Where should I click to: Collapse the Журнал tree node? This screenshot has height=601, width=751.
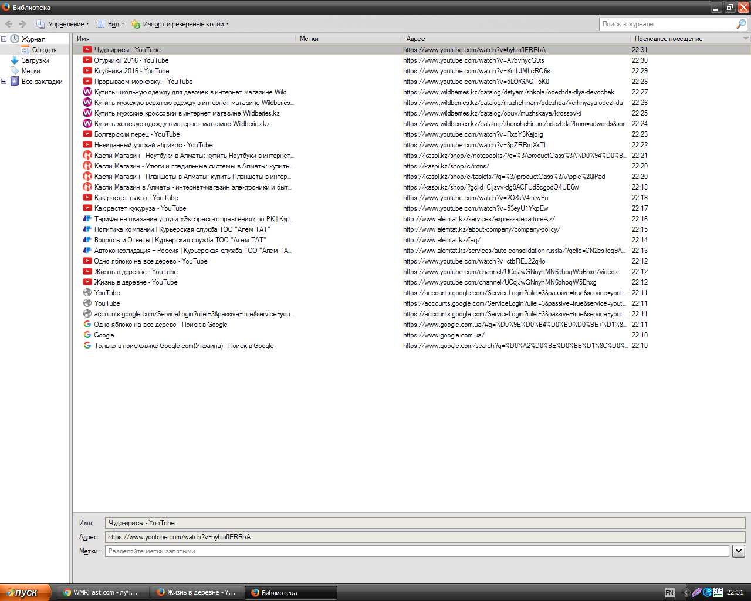[x=4, y=39]
